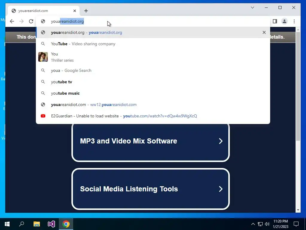Click the chevron on MP3 and Video card
Viewport: 306px width, 230px height.
[221, 141]
